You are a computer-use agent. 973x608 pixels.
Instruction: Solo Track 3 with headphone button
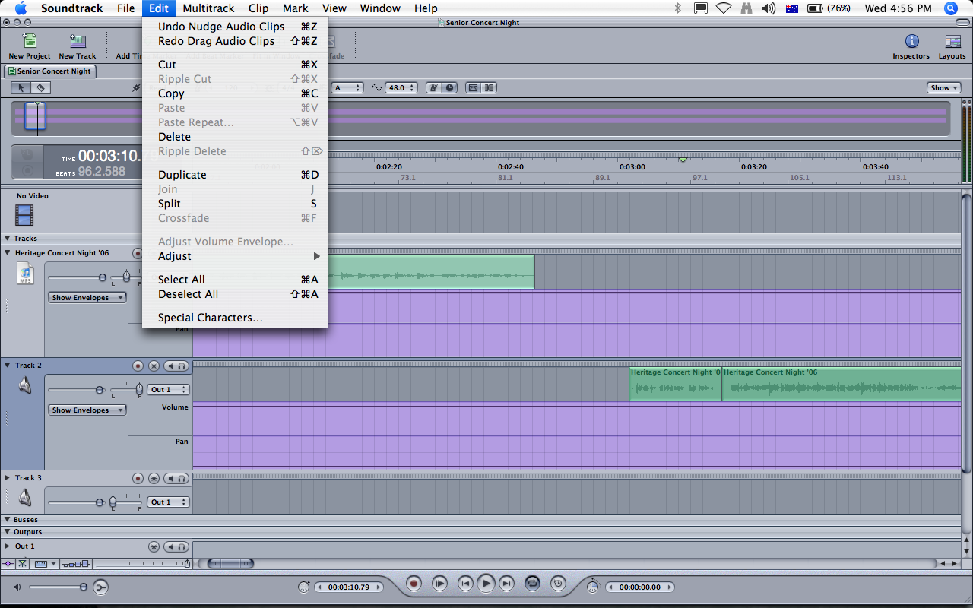point(182,478)
